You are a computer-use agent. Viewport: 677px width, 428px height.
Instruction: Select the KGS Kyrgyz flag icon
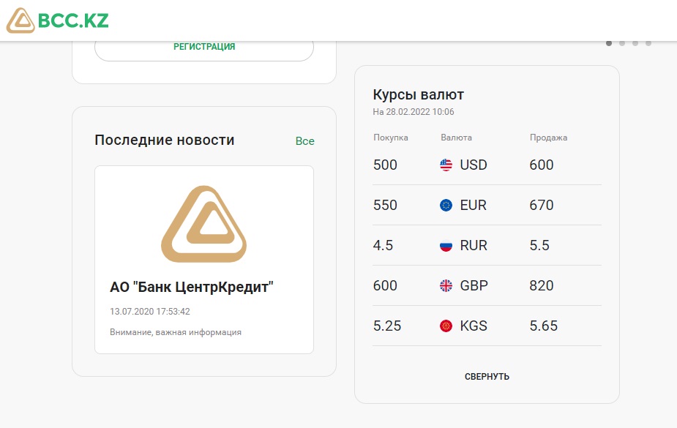pyautogui.click(x=446, y=326)
